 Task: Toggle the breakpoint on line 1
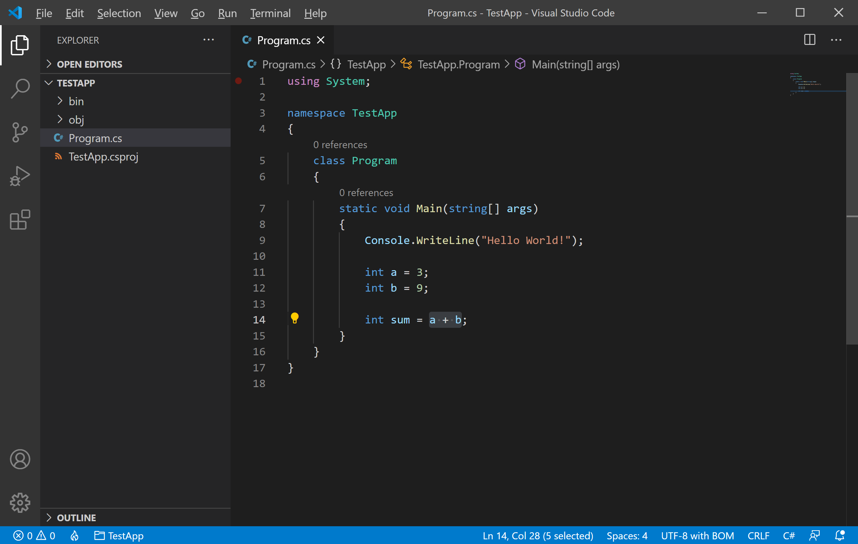(238, 81)
